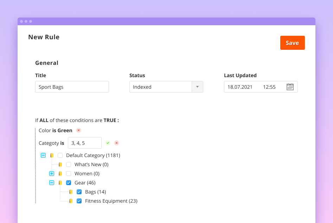Viewport: 333px width, 223px height.
Task: Check the What's New category checkbox
Action: (69, 164)
